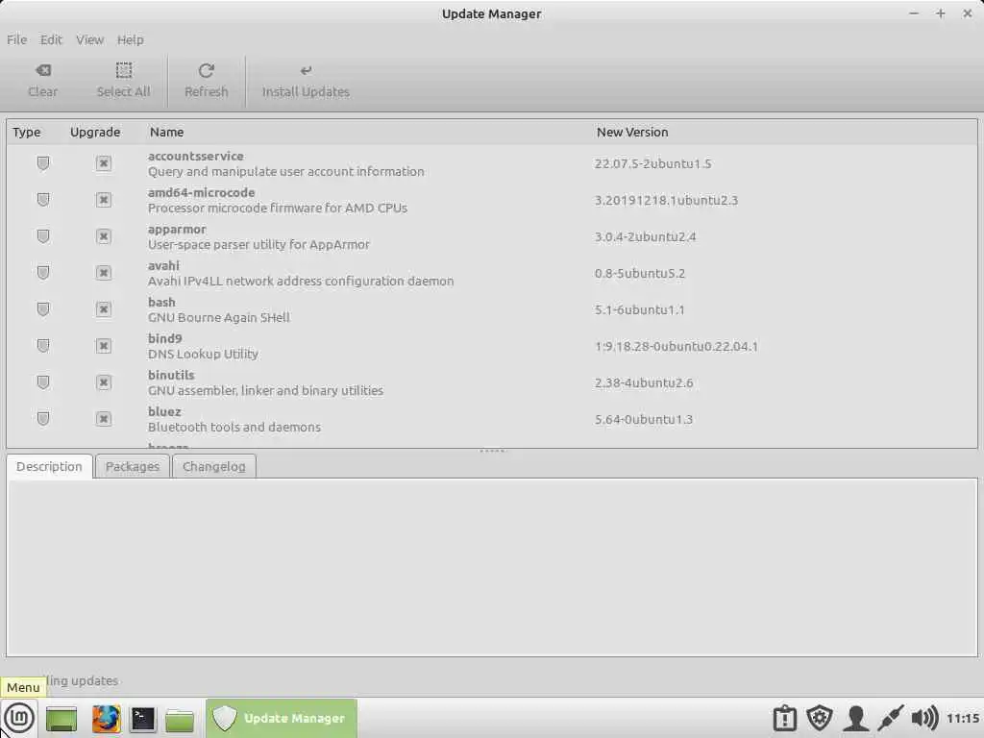Click version 22.07.5-2ubuntu1.5
Screen dimensions: 984x738
click(653, 163)
